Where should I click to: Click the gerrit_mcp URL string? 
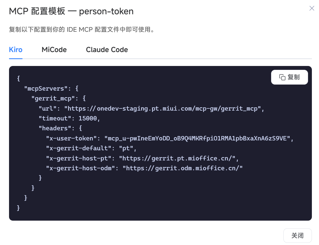pos(163,109)
